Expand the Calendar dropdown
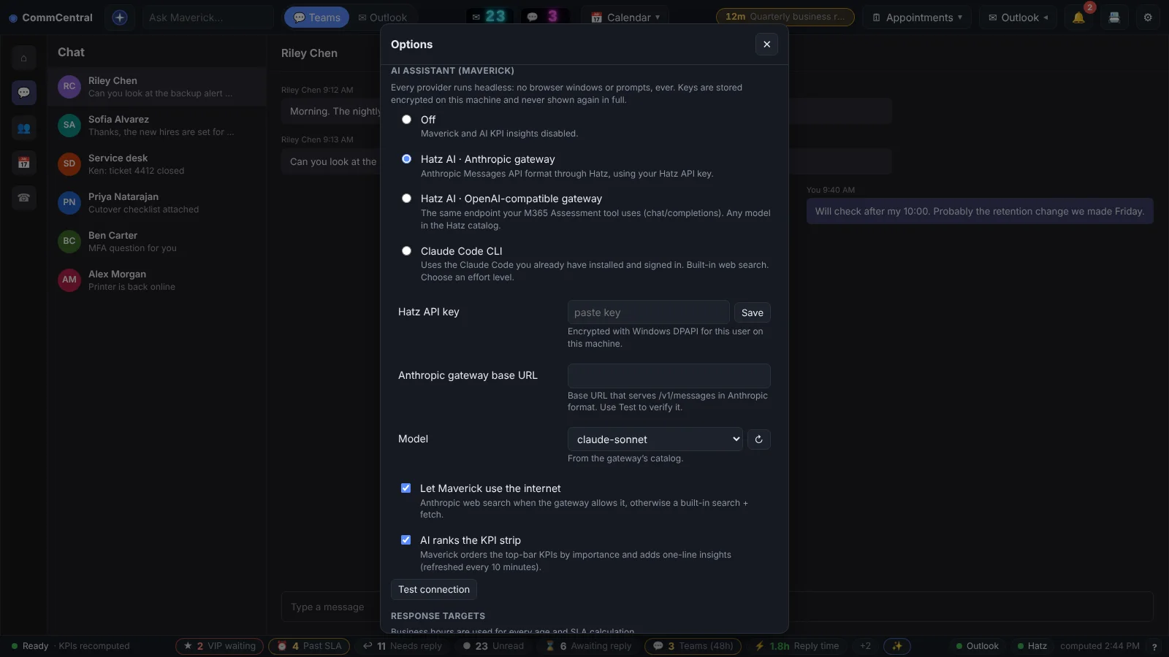Viewport: 1169px width, 657px height. click(625, 18)
